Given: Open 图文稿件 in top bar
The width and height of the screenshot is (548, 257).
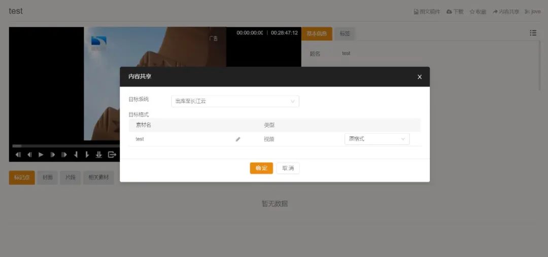Looking at the screenshot, I should click(x=427, y=12).
